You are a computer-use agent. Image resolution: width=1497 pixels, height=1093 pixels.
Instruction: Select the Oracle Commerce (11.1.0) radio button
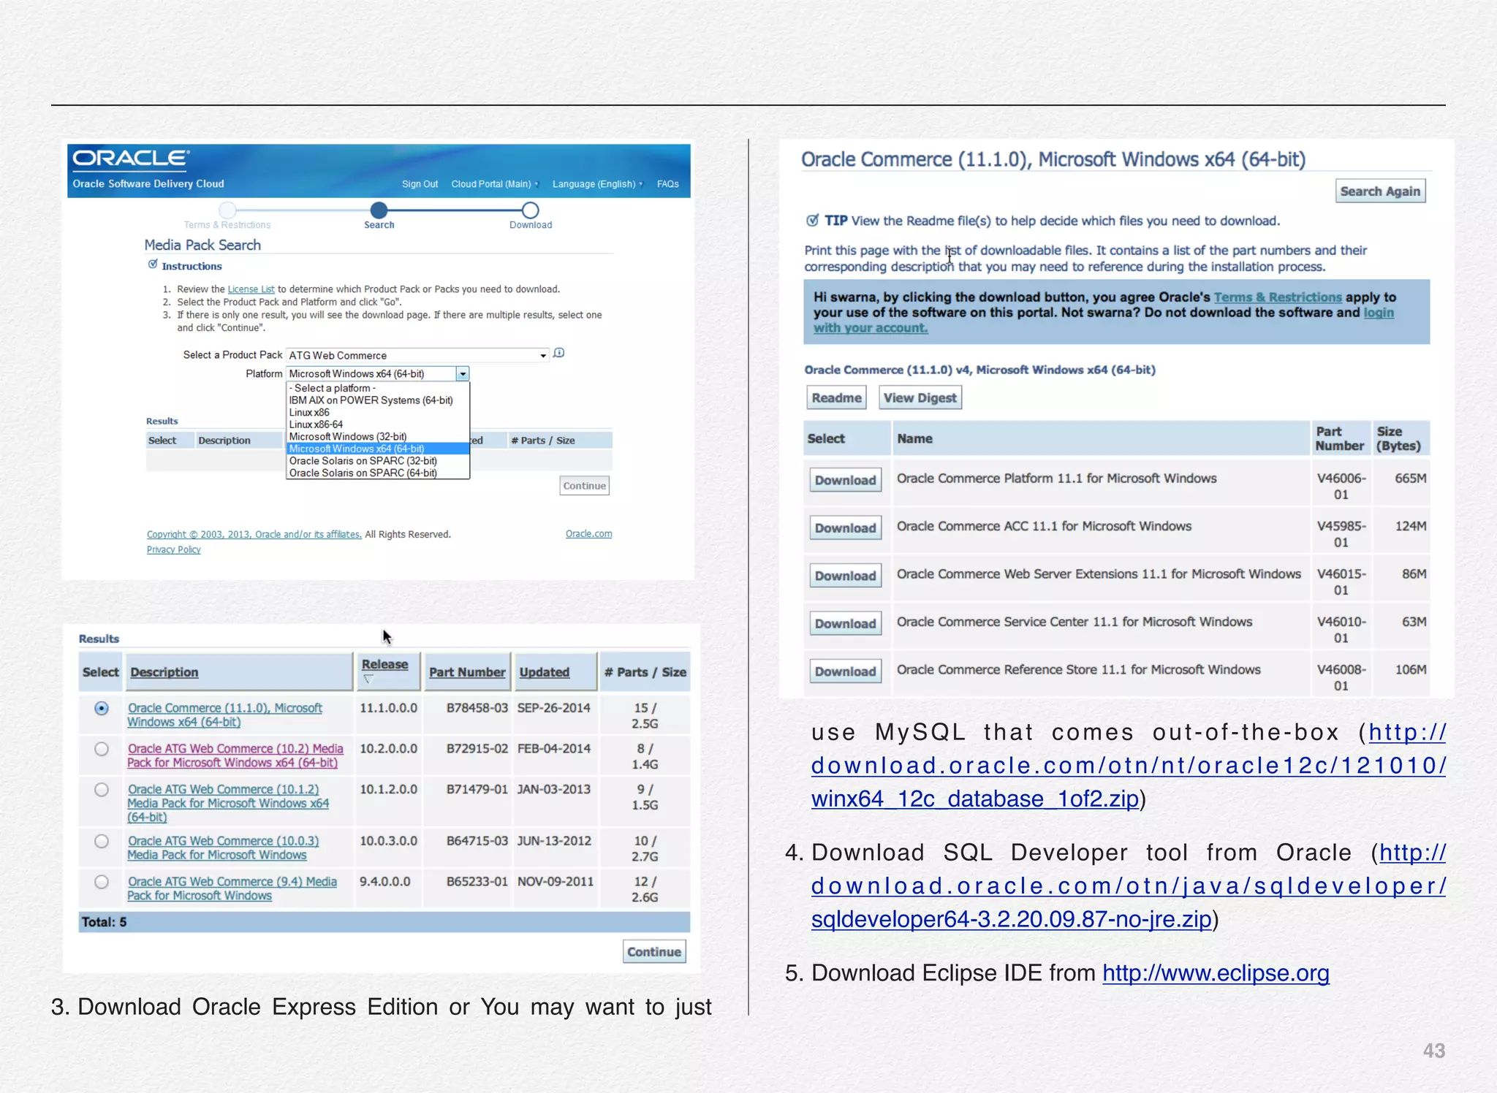click(x=102, y=708)
